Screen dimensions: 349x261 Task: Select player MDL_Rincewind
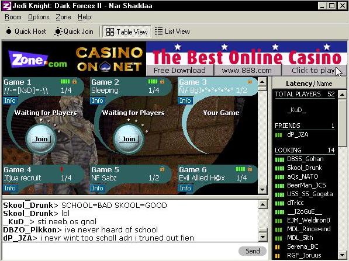309,229
